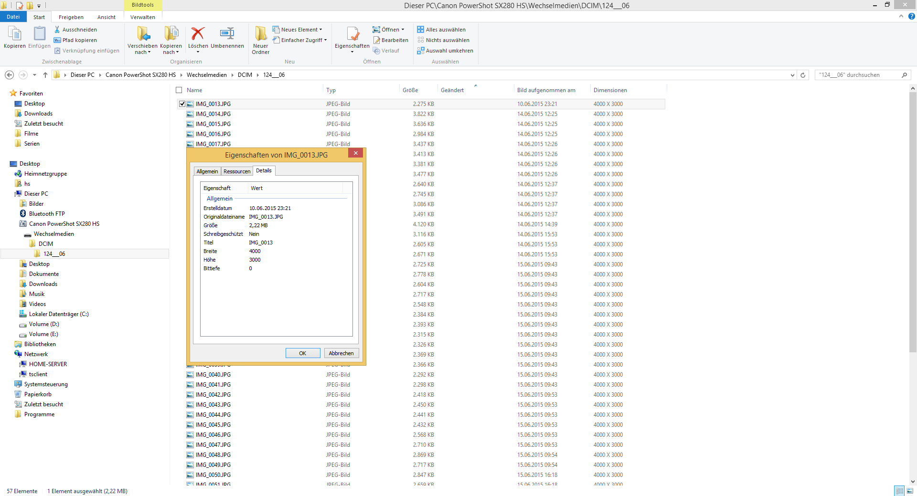Click Abbrechen in properties dialog
This screenshot has width=917, height=496.
341,353
